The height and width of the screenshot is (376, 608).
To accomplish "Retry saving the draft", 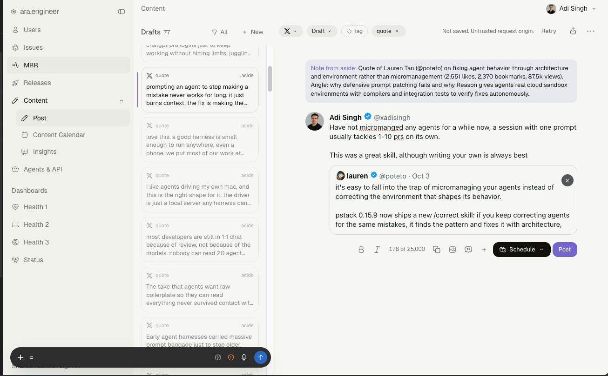I will 548,31.
